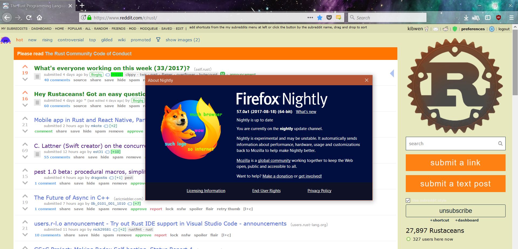Open the page actions menu

pyautogui.click(x=310, y=17)
